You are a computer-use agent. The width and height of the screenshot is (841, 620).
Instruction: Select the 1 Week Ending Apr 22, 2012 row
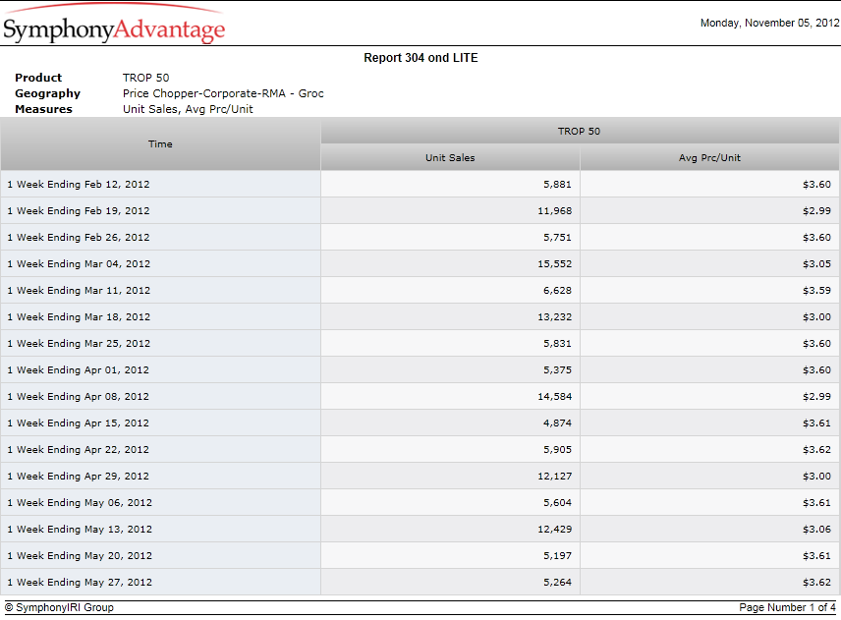[420, 449]
